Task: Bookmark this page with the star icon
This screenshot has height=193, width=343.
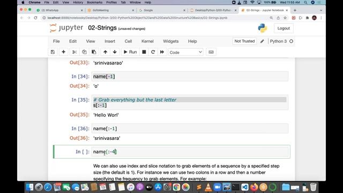Action: point(285,18)
